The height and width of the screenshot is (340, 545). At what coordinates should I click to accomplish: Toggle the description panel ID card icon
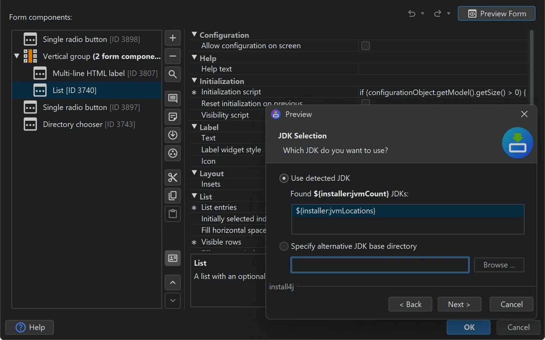[173, 258]
